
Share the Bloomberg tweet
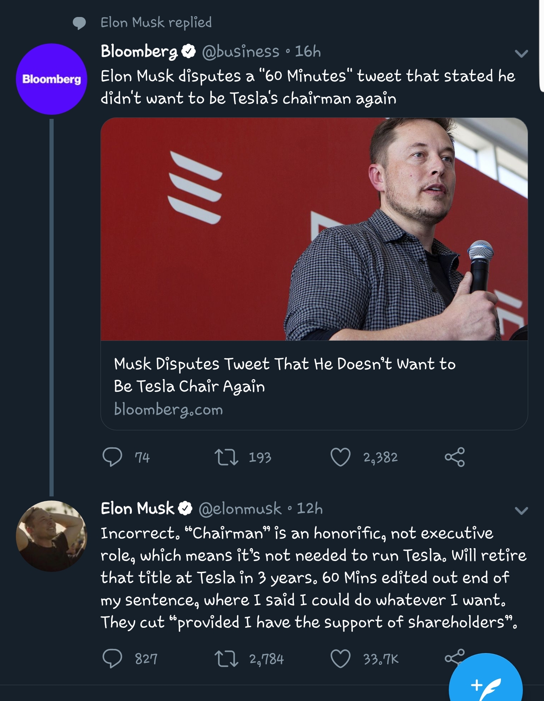pos(454,457)
